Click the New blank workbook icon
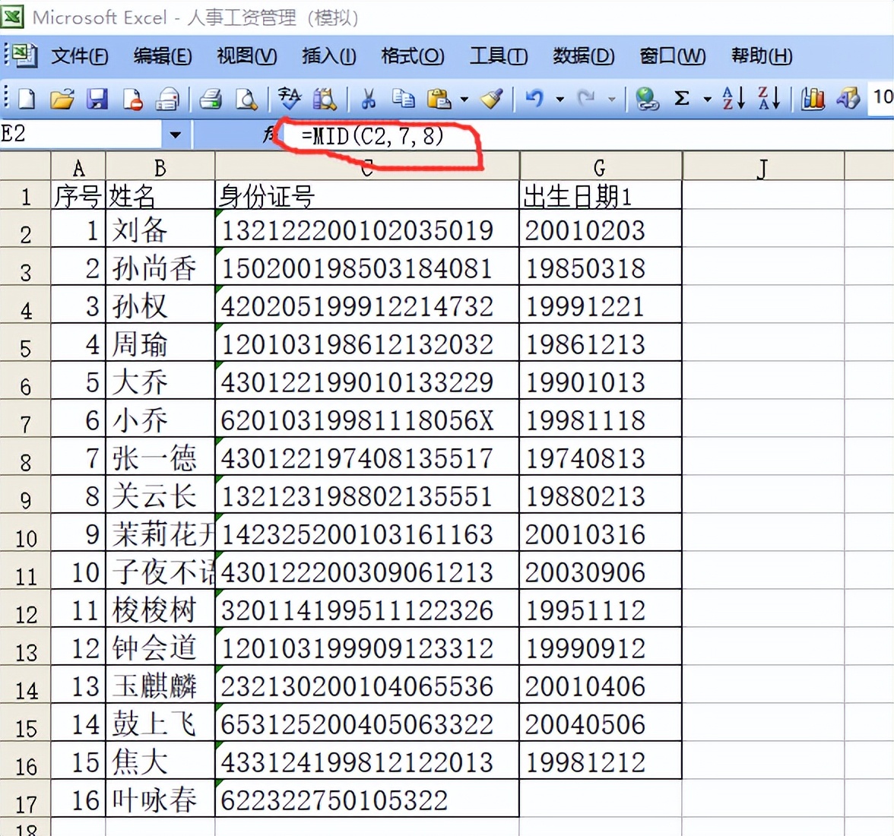The height and width of the screenshot is (836, 894). click(x=27, y=99)
